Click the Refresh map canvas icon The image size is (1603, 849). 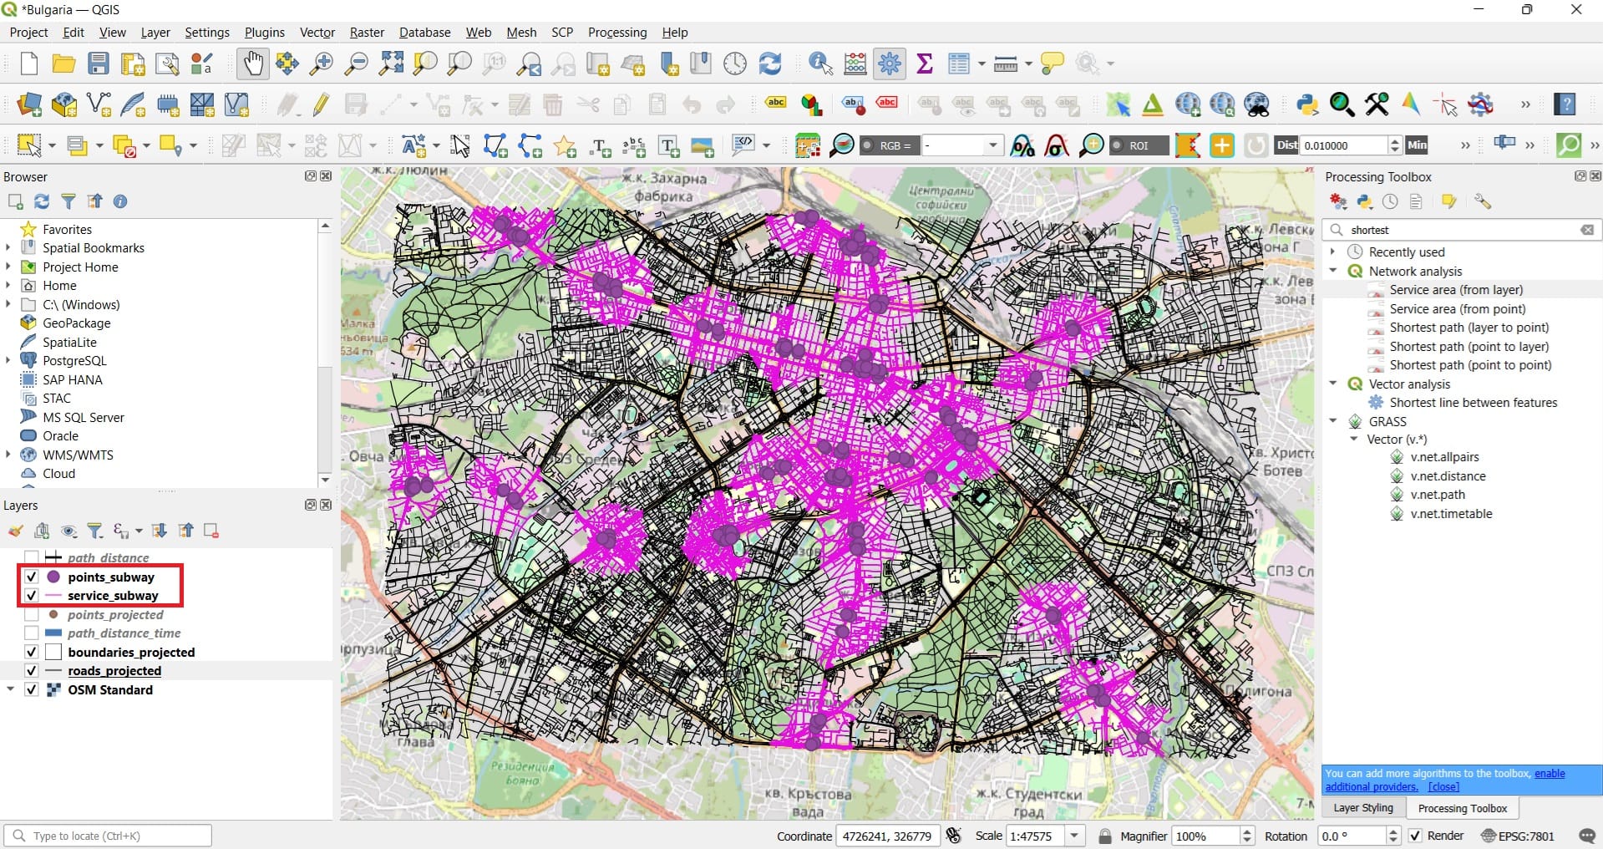(x=769, y=64)
